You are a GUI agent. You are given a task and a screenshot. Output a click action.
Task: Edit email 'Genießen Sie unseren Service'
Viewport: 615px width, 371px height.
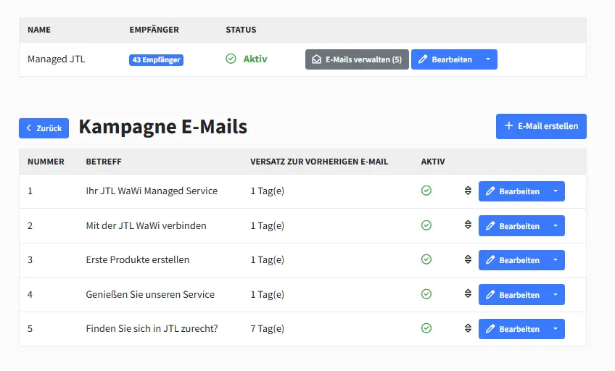[x=513, y=295]
